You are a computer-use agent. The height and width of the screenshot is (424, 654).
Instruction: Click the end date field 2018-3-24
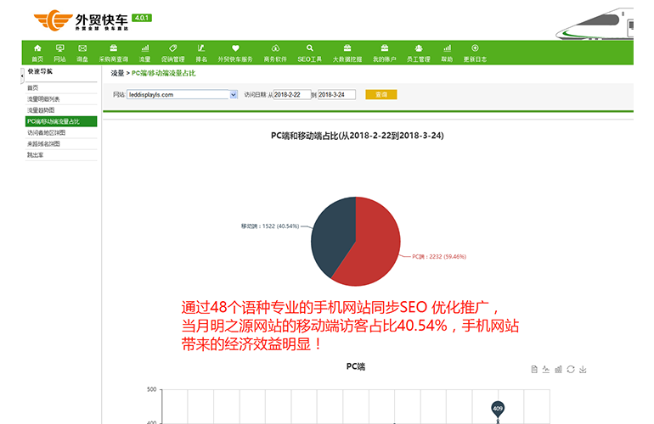tap(336, 94)
